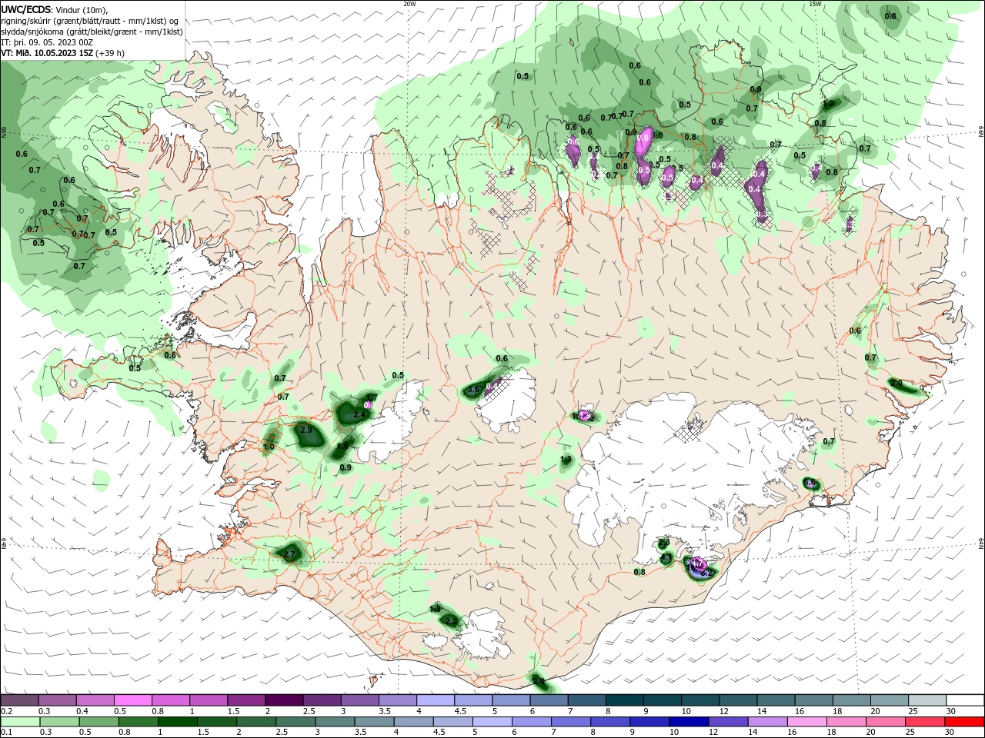Click upper legend swatch between 18 and 20
The height and width of the screenshot is (738, 985).
(x=852, y=700)
